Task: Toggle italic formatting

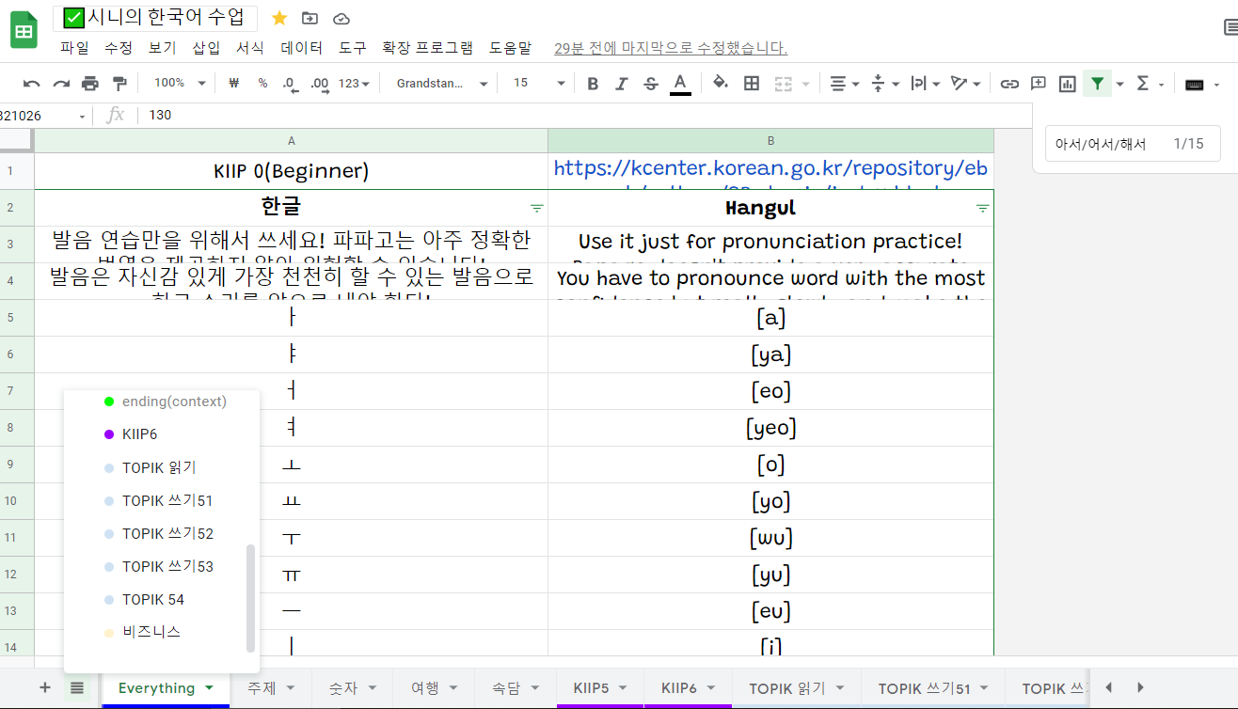Action: coord(621,83)
